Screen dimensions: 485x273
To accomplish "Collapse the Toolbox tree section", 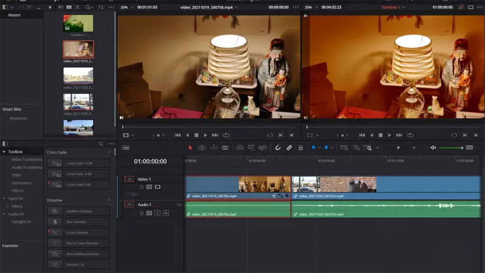I will coord(4,152).
